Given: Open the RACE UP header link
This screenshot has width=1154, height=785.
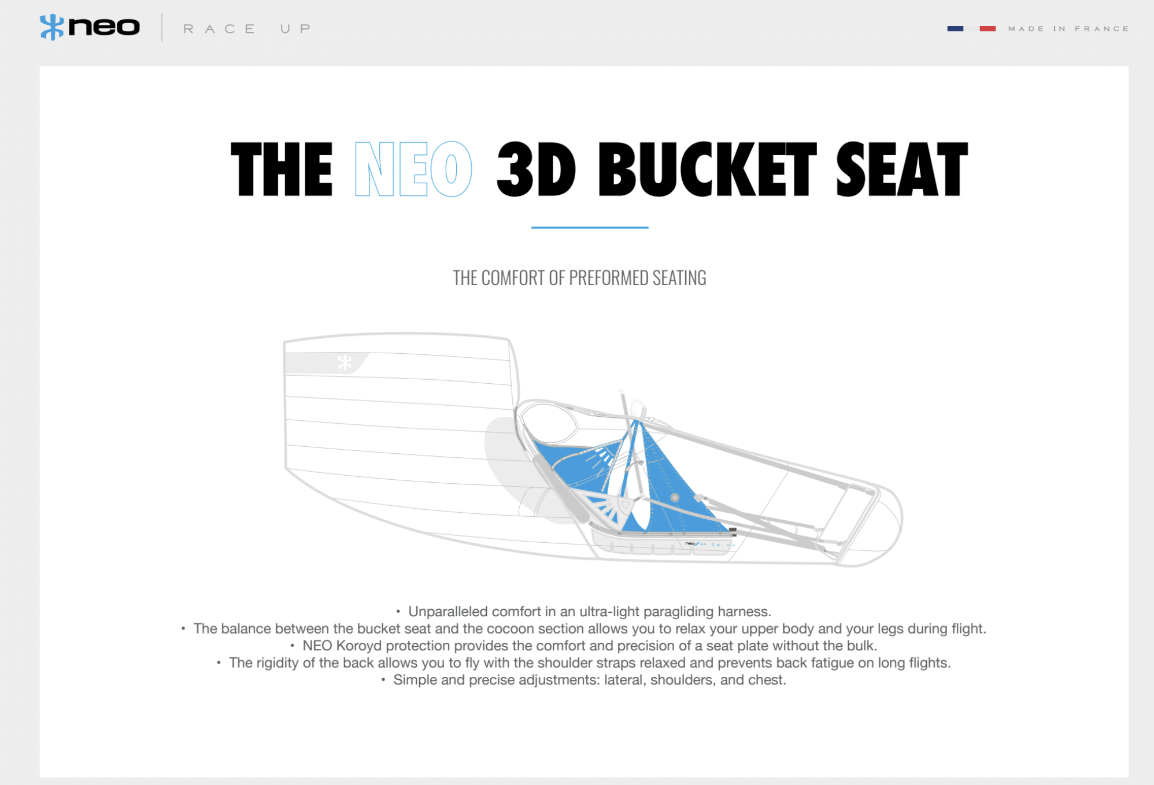Looking at the screenshot, I should (x=247, y=28).
